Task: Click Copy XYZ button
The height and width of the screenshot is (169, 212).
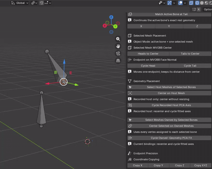Action: coord(201,165)
